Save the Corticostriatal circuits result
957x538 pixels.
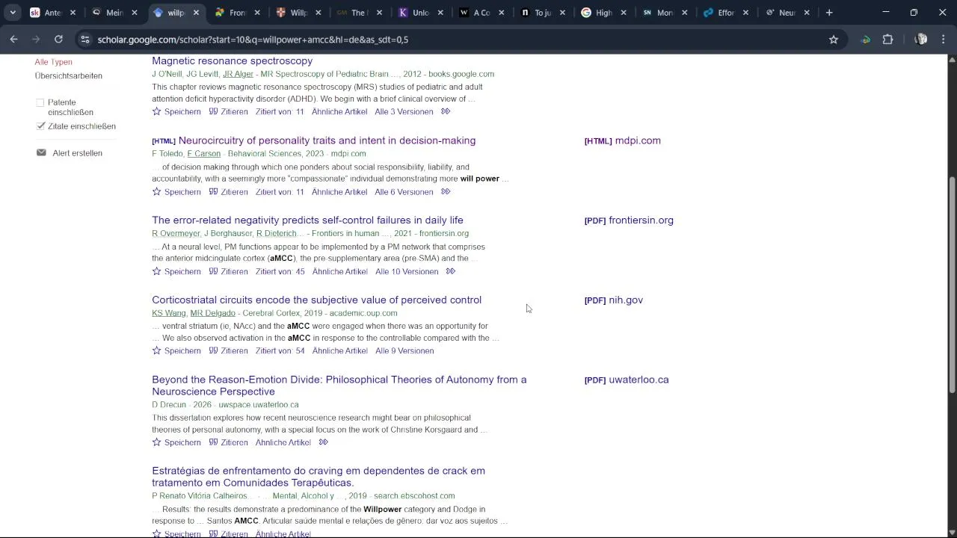coord(176,350)
